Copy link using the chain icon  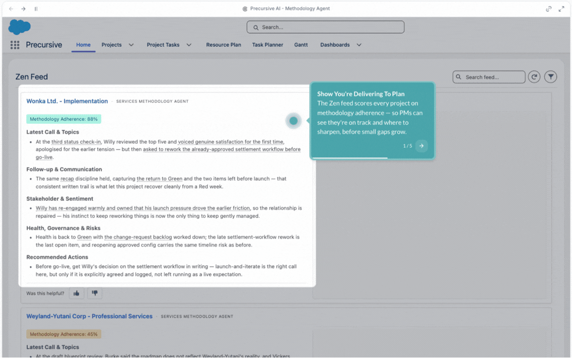point(548,9)
